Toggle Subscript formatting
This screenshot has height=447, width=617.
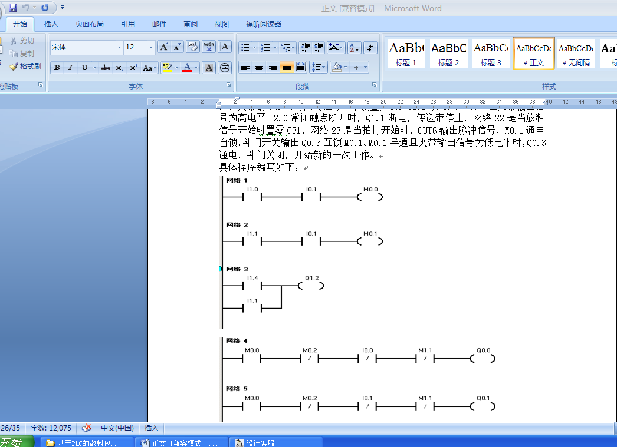[119, 68]
